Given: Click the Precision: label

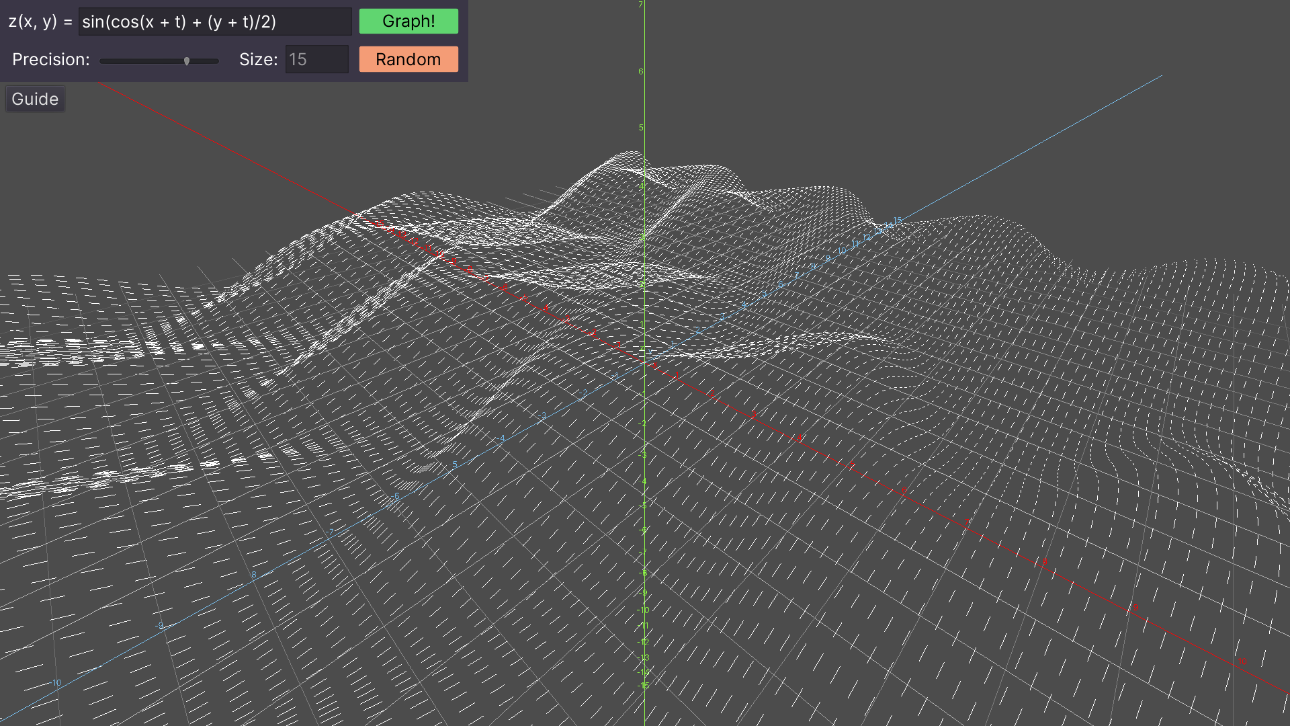Looking at the screenshot, I should (x=51, y=59).
